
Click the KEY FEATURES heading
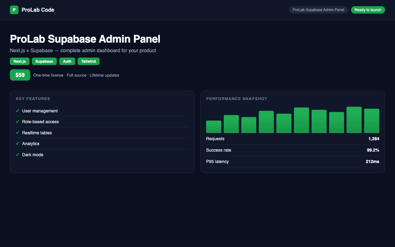coord(33,99)
